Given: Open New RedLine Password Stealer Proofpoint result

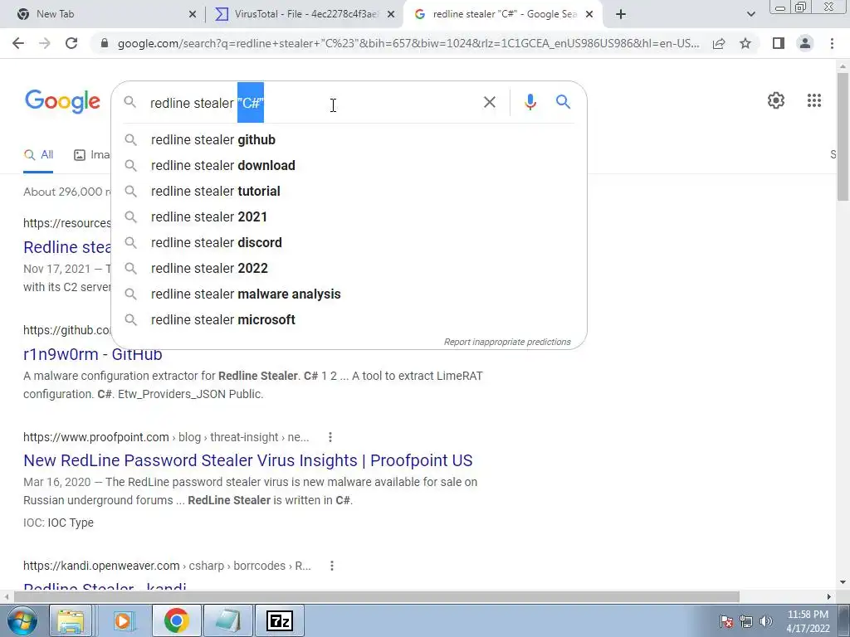Looking at the screenshot, I should 247,460.
